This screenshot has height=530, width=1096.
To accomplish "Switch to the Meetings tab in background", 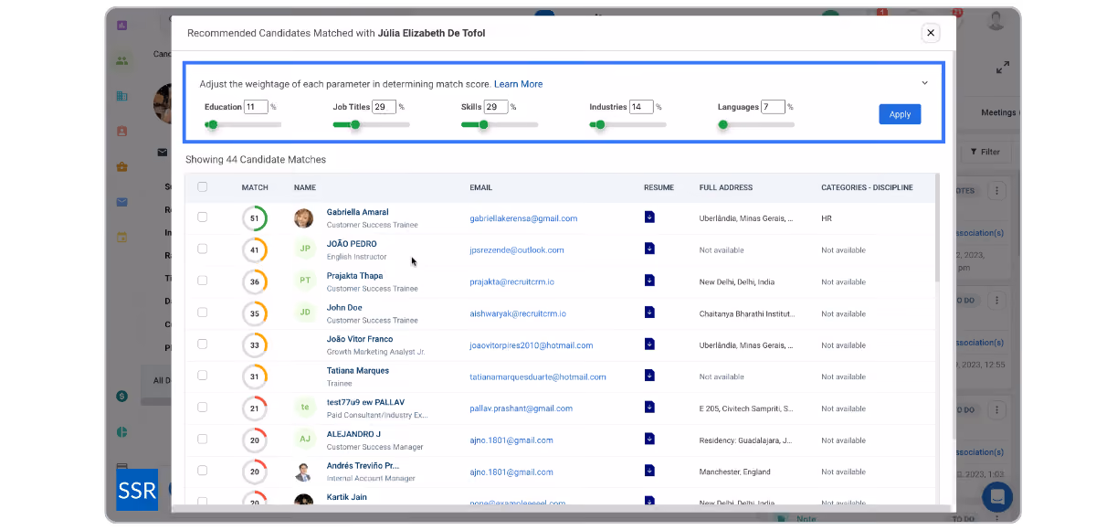I will point(999,112).
